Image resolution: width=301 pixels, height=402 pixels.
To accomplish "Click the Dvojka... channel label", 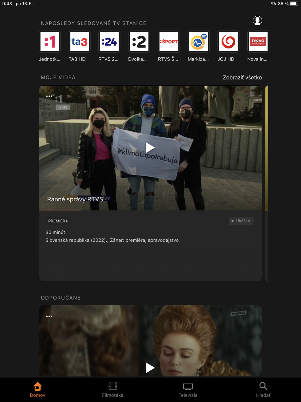I will (x=137, y=59).
